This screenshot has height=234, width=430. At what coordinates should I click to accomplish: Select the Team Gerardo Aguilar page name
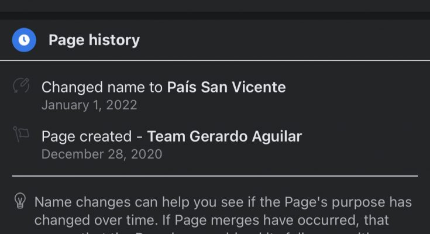(x=224, y=136)
